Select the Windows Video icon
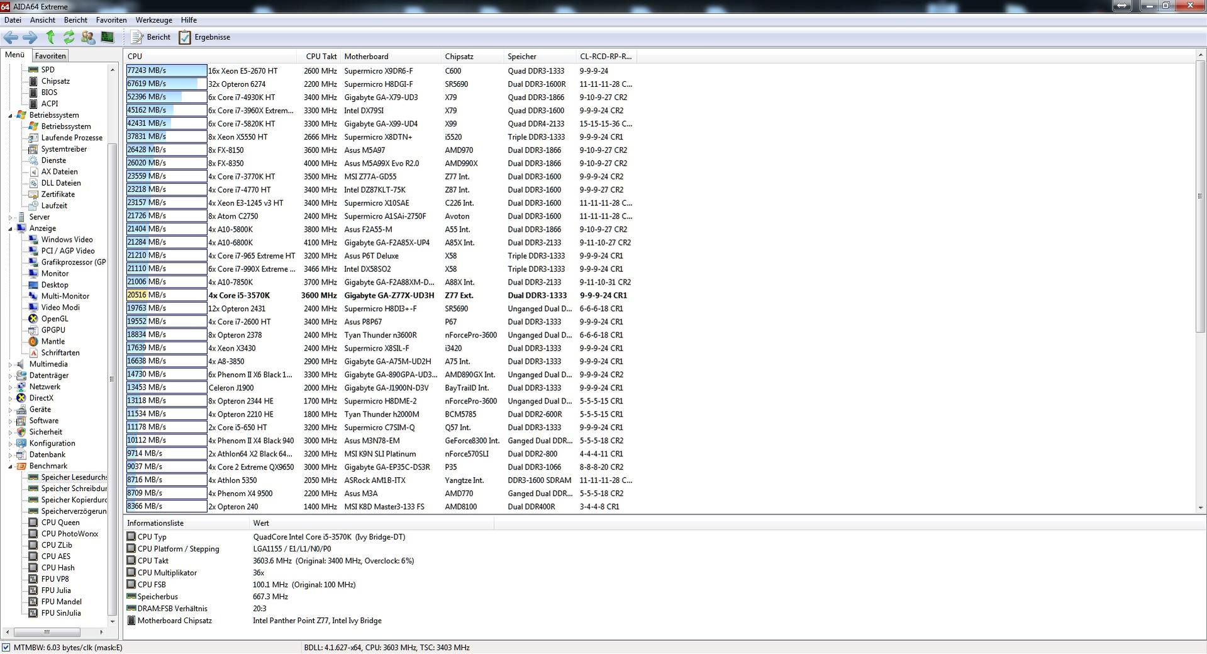 [x=33, y=240]
